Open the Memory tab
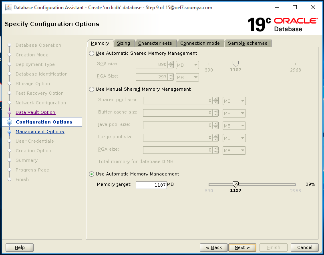This screenshot has height=255, width=324. point(100,43)
